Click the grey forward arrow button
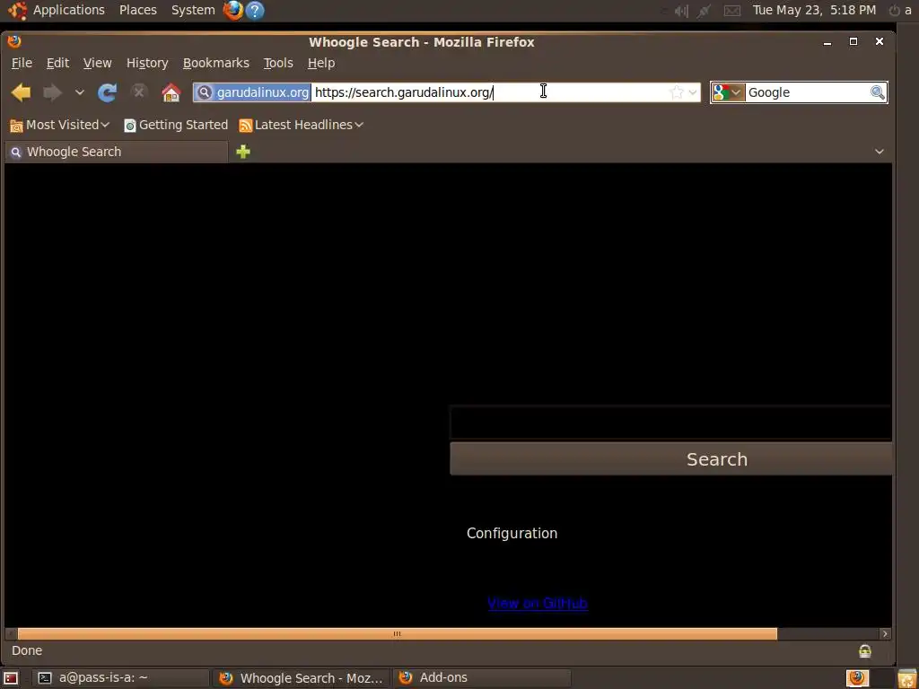The height and width of the screenshot is (689, 919). 53,92
